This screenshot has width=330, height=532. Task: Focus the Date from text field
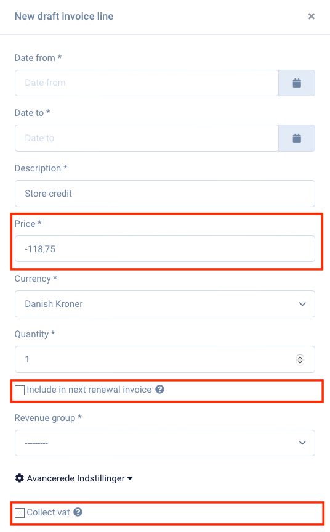pyautogui.click(x=147, y=83)
